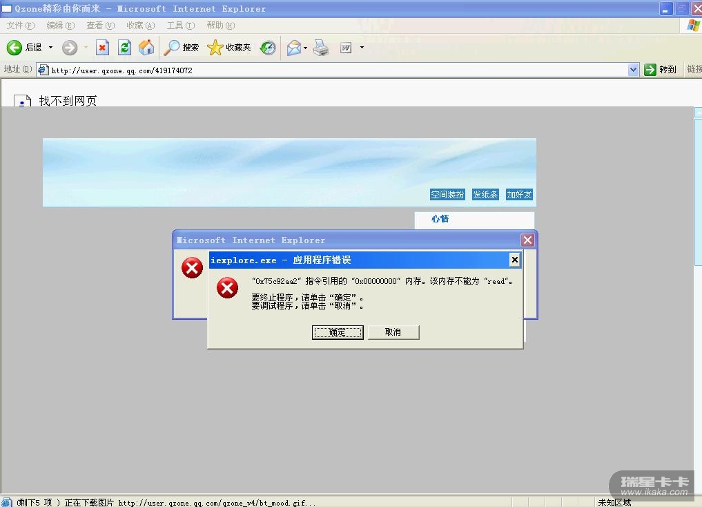Click the status bar IE page icon
The height and width of the screenshot is (507, 702).
pyautogui.click(x=7, y=502)
